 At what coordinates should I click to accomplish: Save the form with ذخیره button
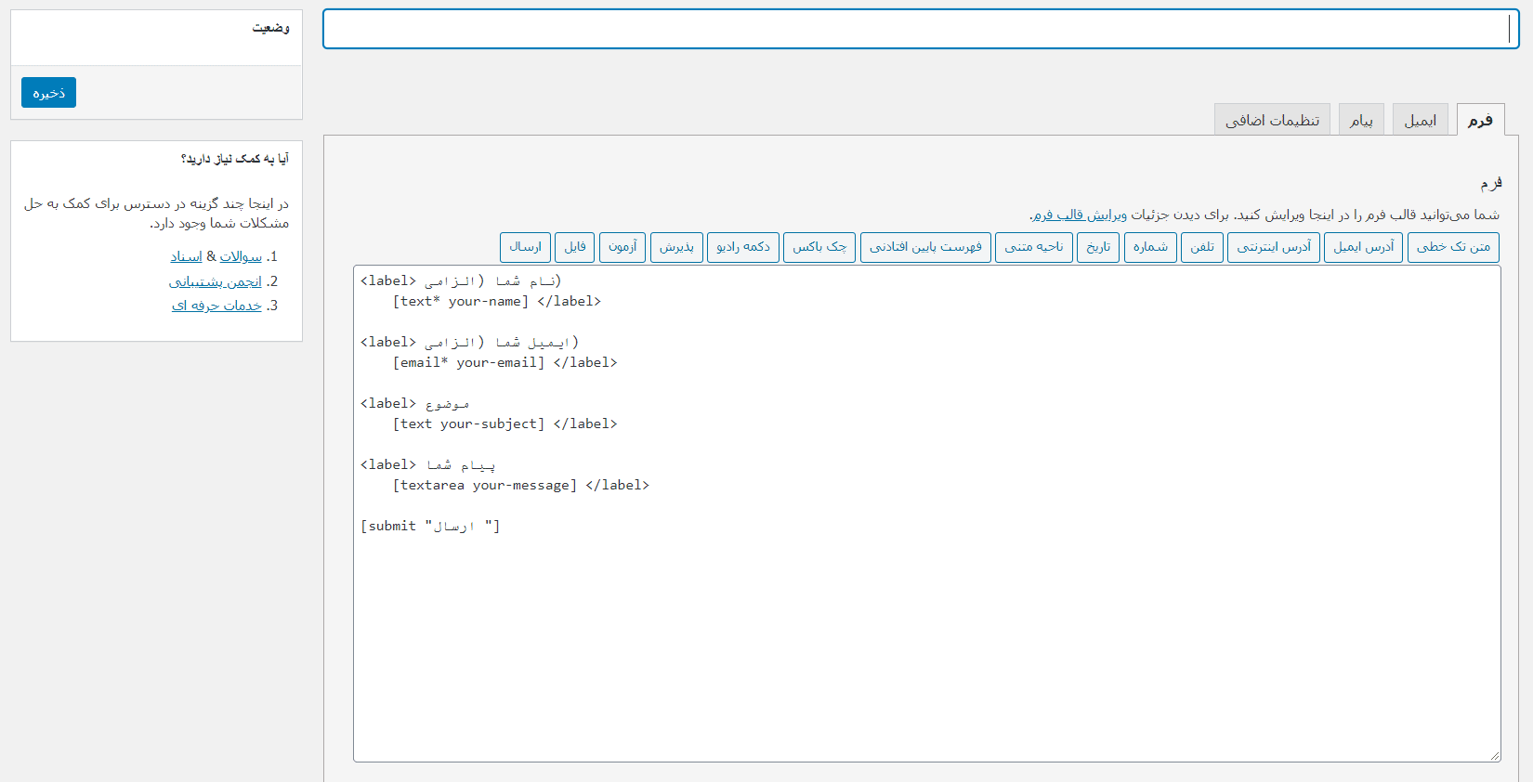tap(48, 93)
